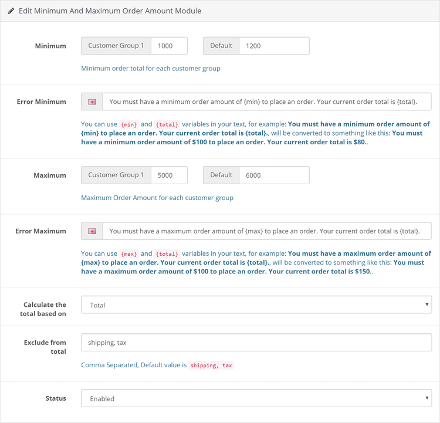Edit Customer Group 1 minimum value 1000

point(169,46)
